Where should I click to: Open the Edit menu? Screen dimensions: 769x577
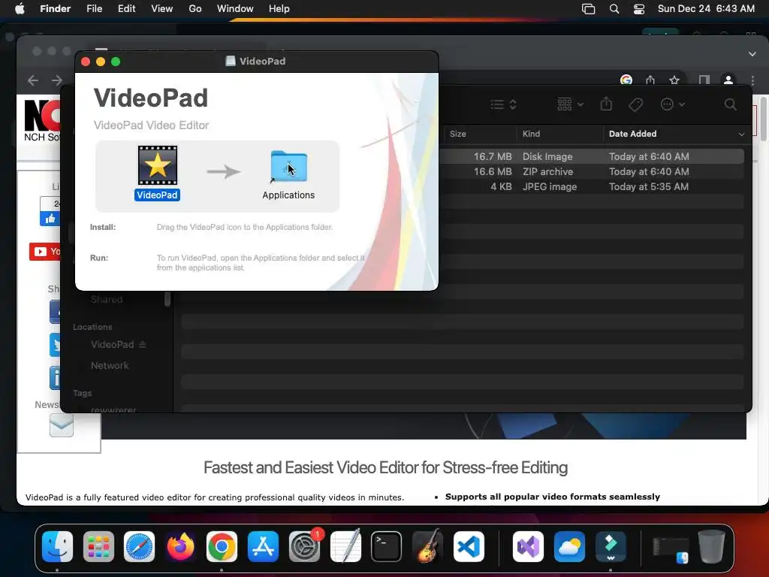(x=126, y=9)
